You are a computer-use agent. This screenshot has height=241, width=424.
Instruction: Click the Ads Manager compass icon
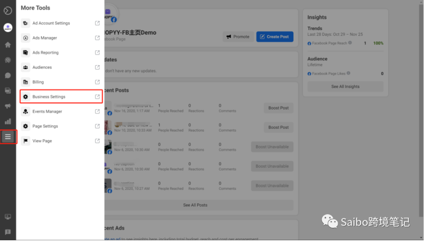coord(26,38)
